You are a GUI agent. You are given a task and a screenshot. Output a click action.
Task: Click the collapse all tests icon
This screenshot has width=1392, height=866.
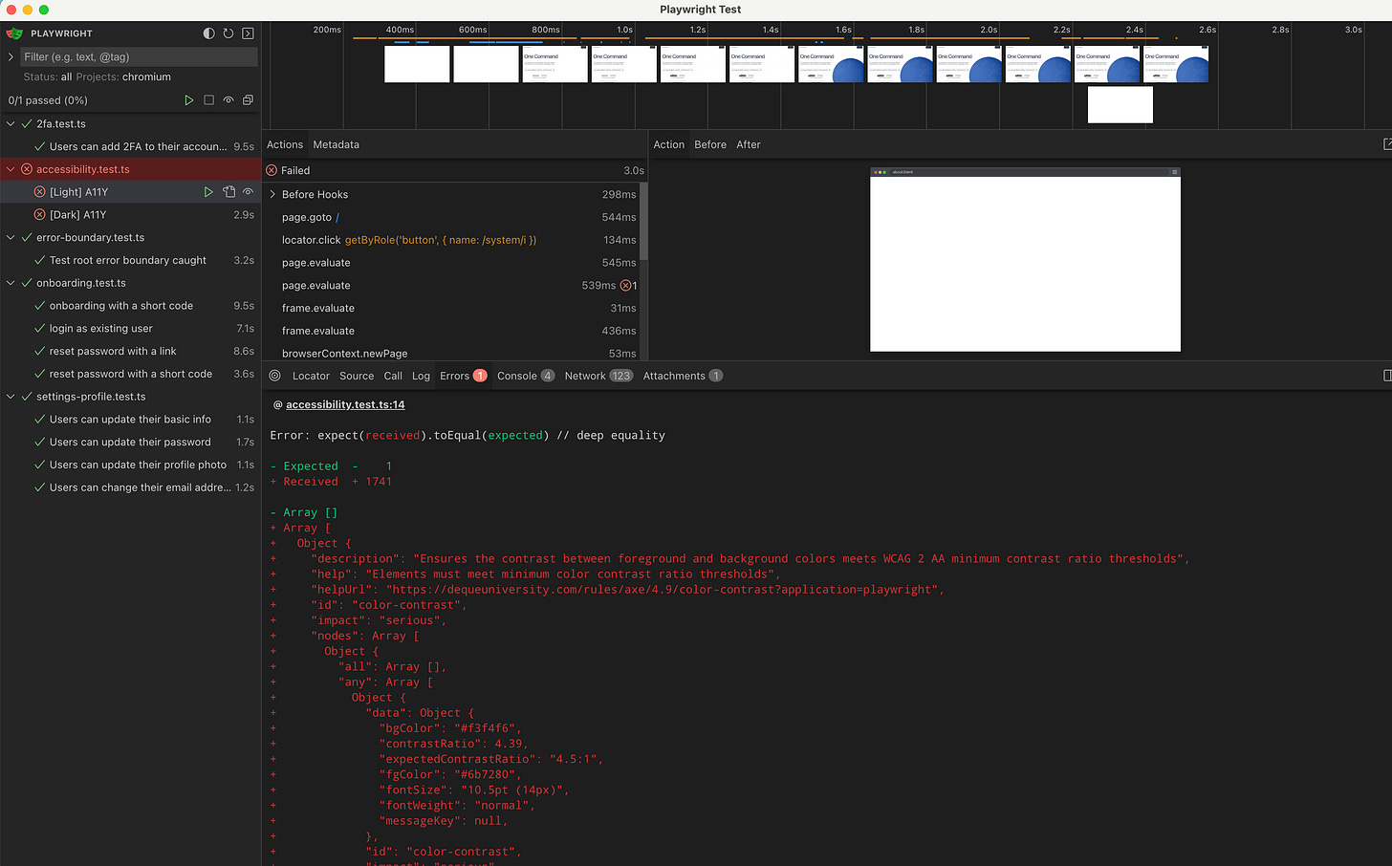coord(248,100)
